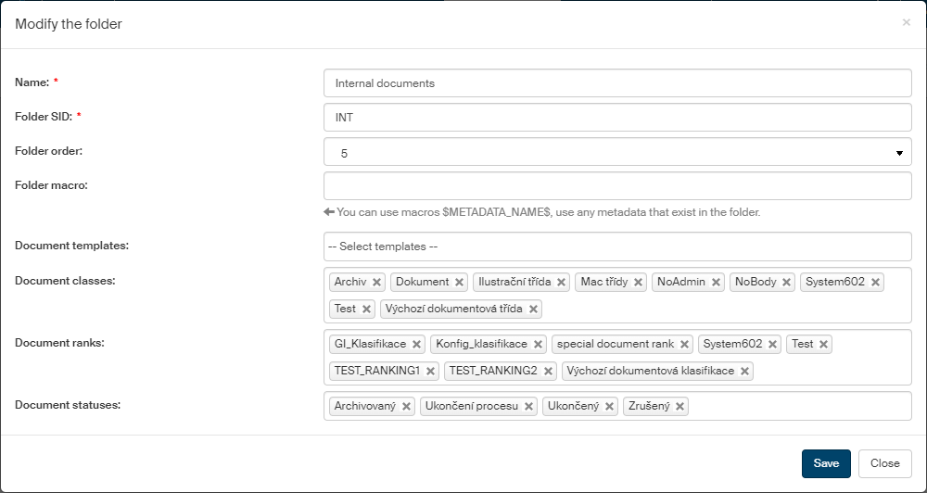
Task: Open the Document templates selector
Action: point(617,246)
